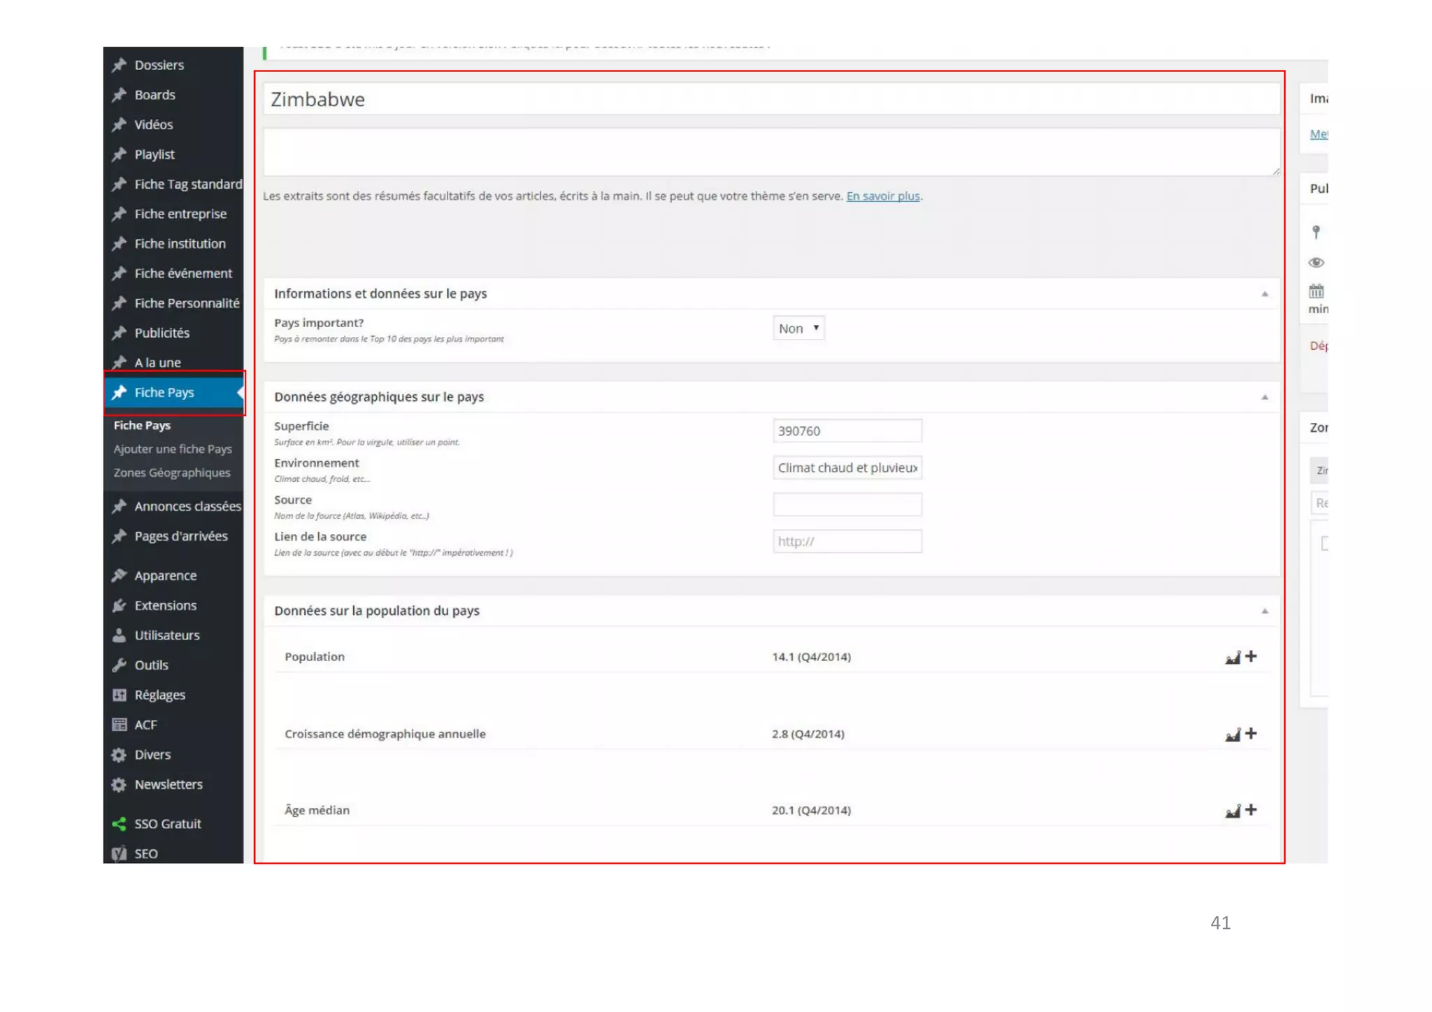Viewport: 1432px width, 1012px height.
Task: Open Zones Géographiques submenu item
Action: [x=172, y=473]
